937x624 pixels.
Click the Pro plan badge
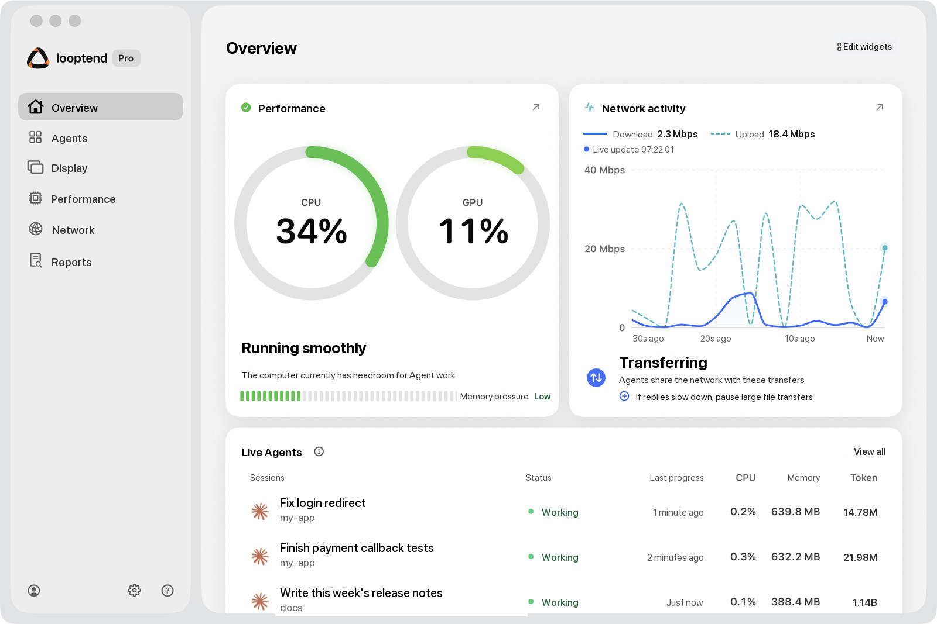(126, 58)
